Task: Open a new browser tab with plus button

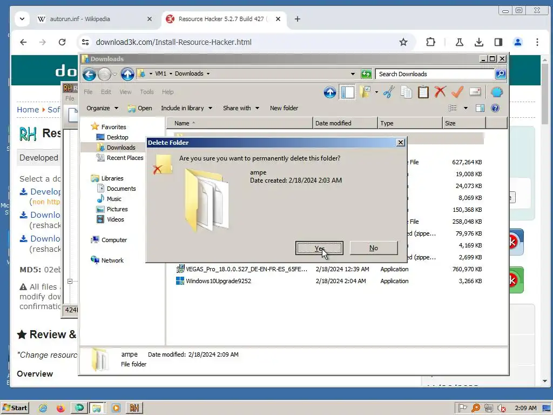Action: click(298, 19)
